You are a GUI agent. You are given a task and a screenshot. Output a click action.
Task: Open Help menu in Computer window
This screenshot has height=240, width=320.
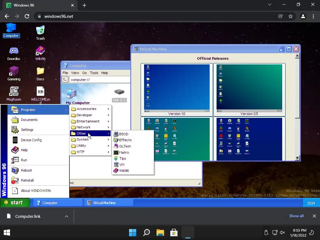(104, 73)
